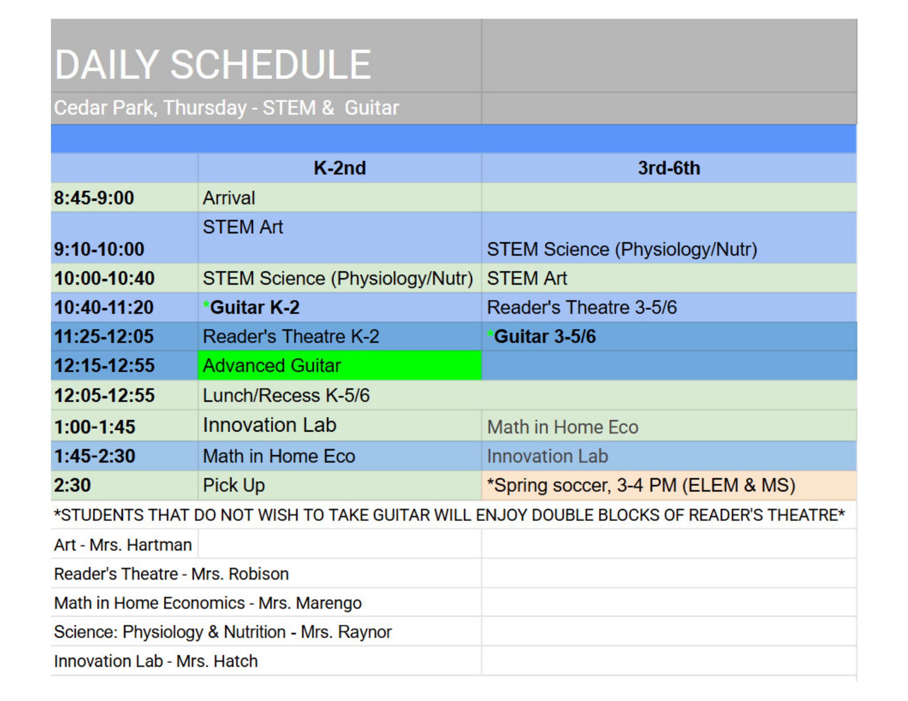Click the Guitar K-2 cell
Screen dimensions: 908x701
(x=255, y=307)
